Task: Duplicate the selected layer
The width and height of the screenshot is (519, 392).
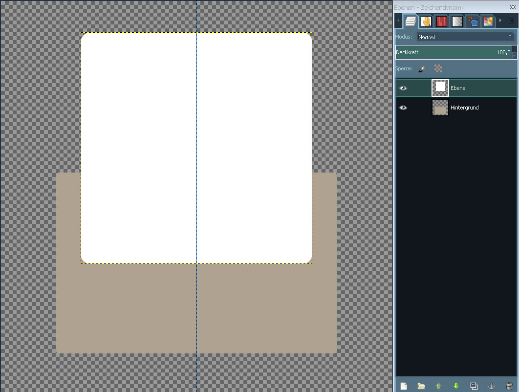Action: tap(474, 386)
